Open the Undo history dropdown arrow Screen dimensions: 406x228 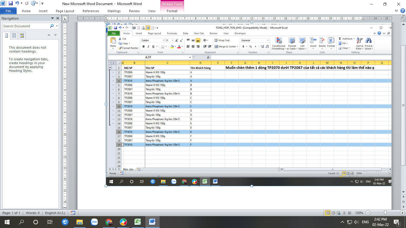tap(21, 4)
